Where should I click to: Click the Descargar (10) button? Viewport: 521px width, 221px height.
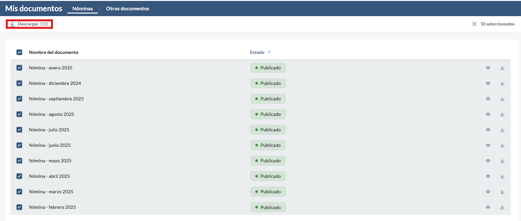click(x=29, y=24)
